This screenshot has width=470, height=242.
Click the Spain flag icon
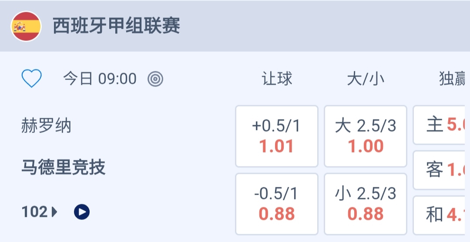[26, 27]
